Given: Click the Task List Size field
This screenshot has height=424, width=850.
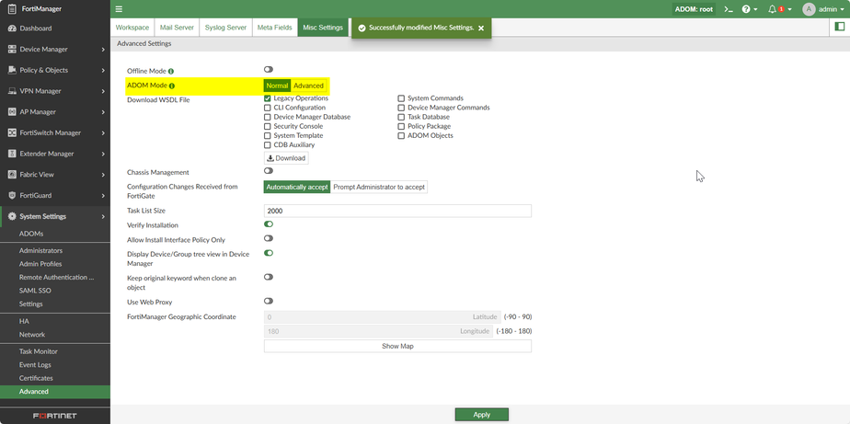Looking at the screenshot, I should [x=397, y=211].
